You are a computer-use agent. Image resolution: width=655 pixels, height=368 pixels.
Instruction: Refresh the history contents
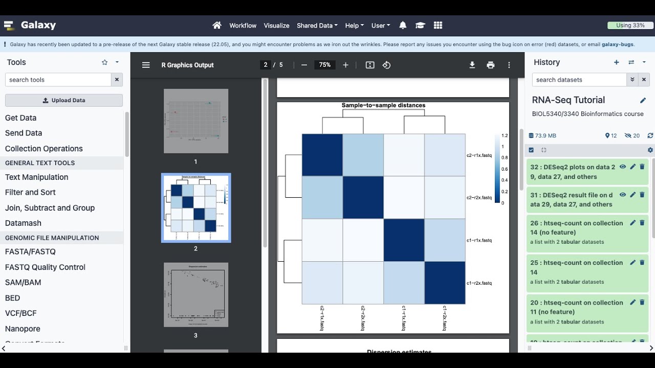coord(650,135)
